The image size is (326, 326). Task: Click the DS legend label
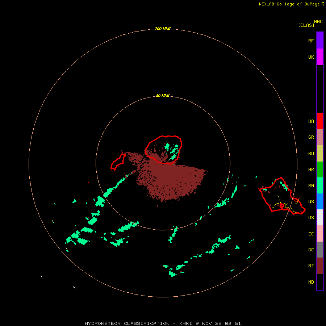(x=311, y=217)
